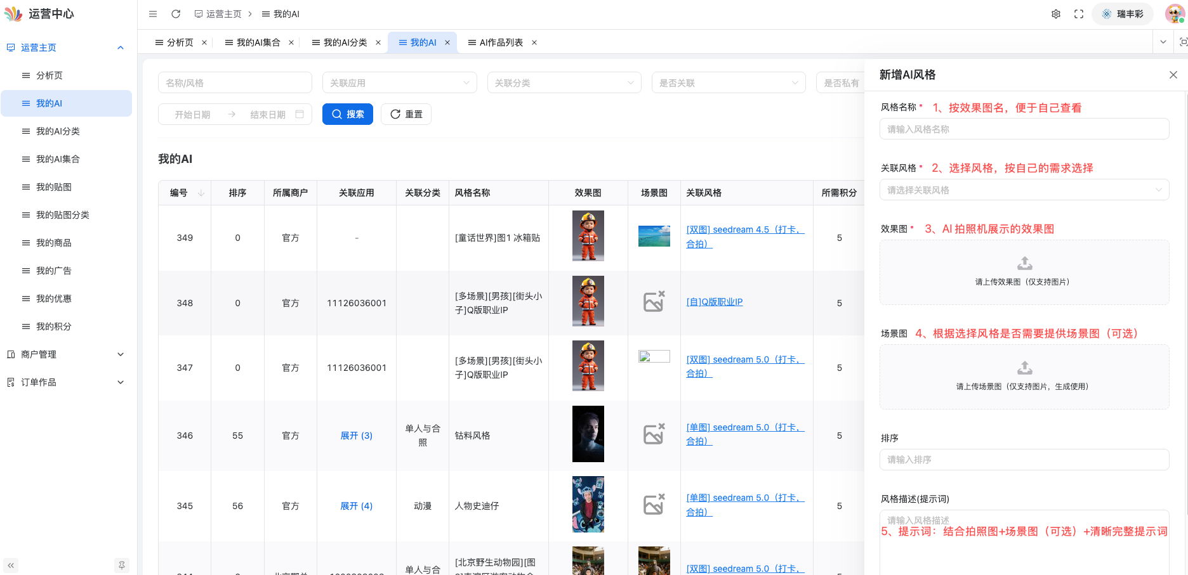Open settings gear icon in header
The image size is (1188, 575).
click(1056, 14)
